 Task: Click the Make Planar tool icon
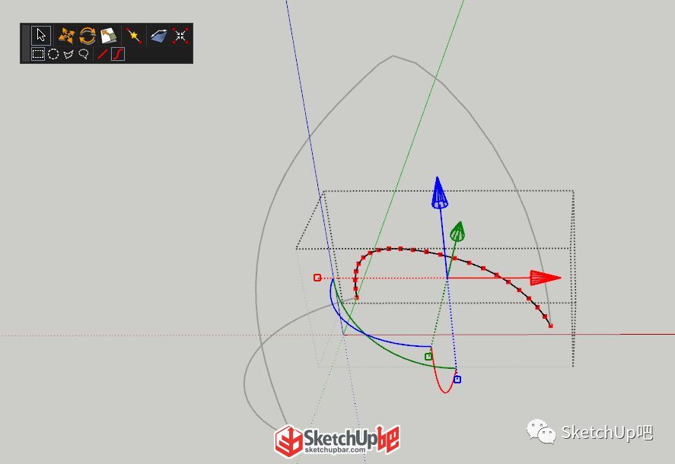click(159, 36)
